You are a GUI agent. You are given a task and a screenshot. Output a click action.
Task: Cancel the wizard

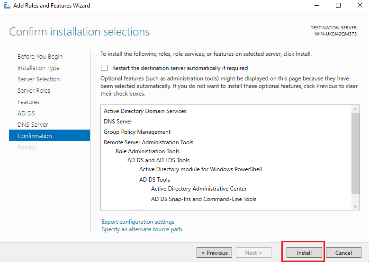343,253
